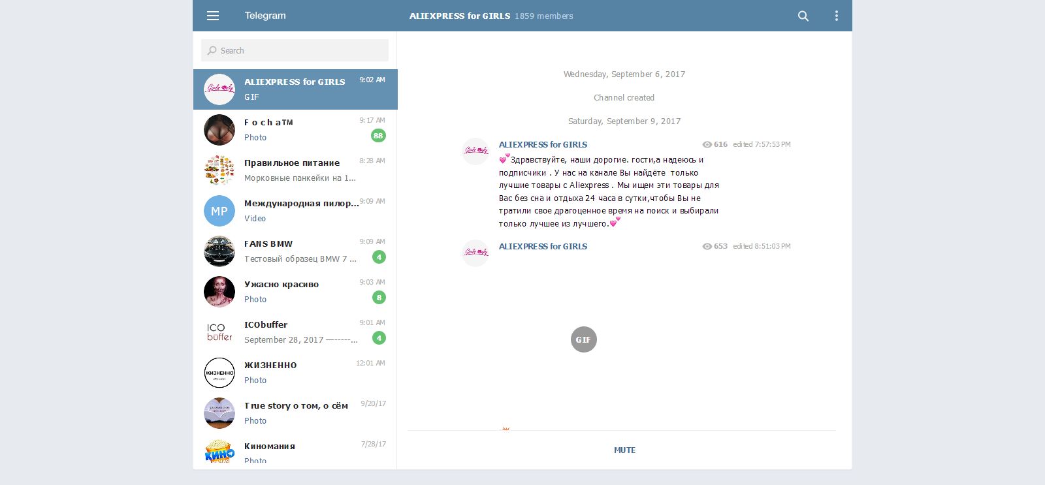This screenshot has width=1045, height=485.
Task: Click the 'edited 7:57:53 PM' timestamp
Action: [762, 145]
